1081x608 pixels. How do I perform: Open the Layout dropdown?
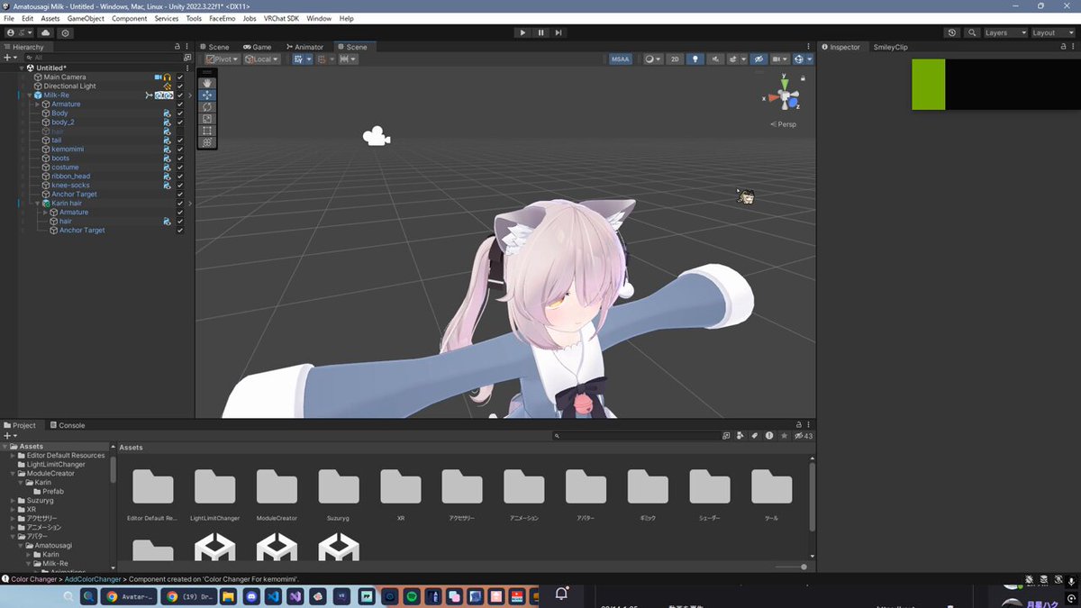coord(1052,32)
